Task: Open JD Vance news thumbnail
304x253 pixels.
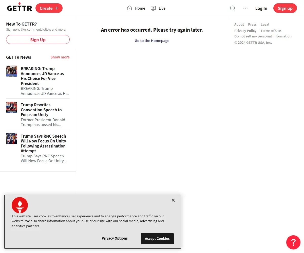Action: [x=12, y=71]
